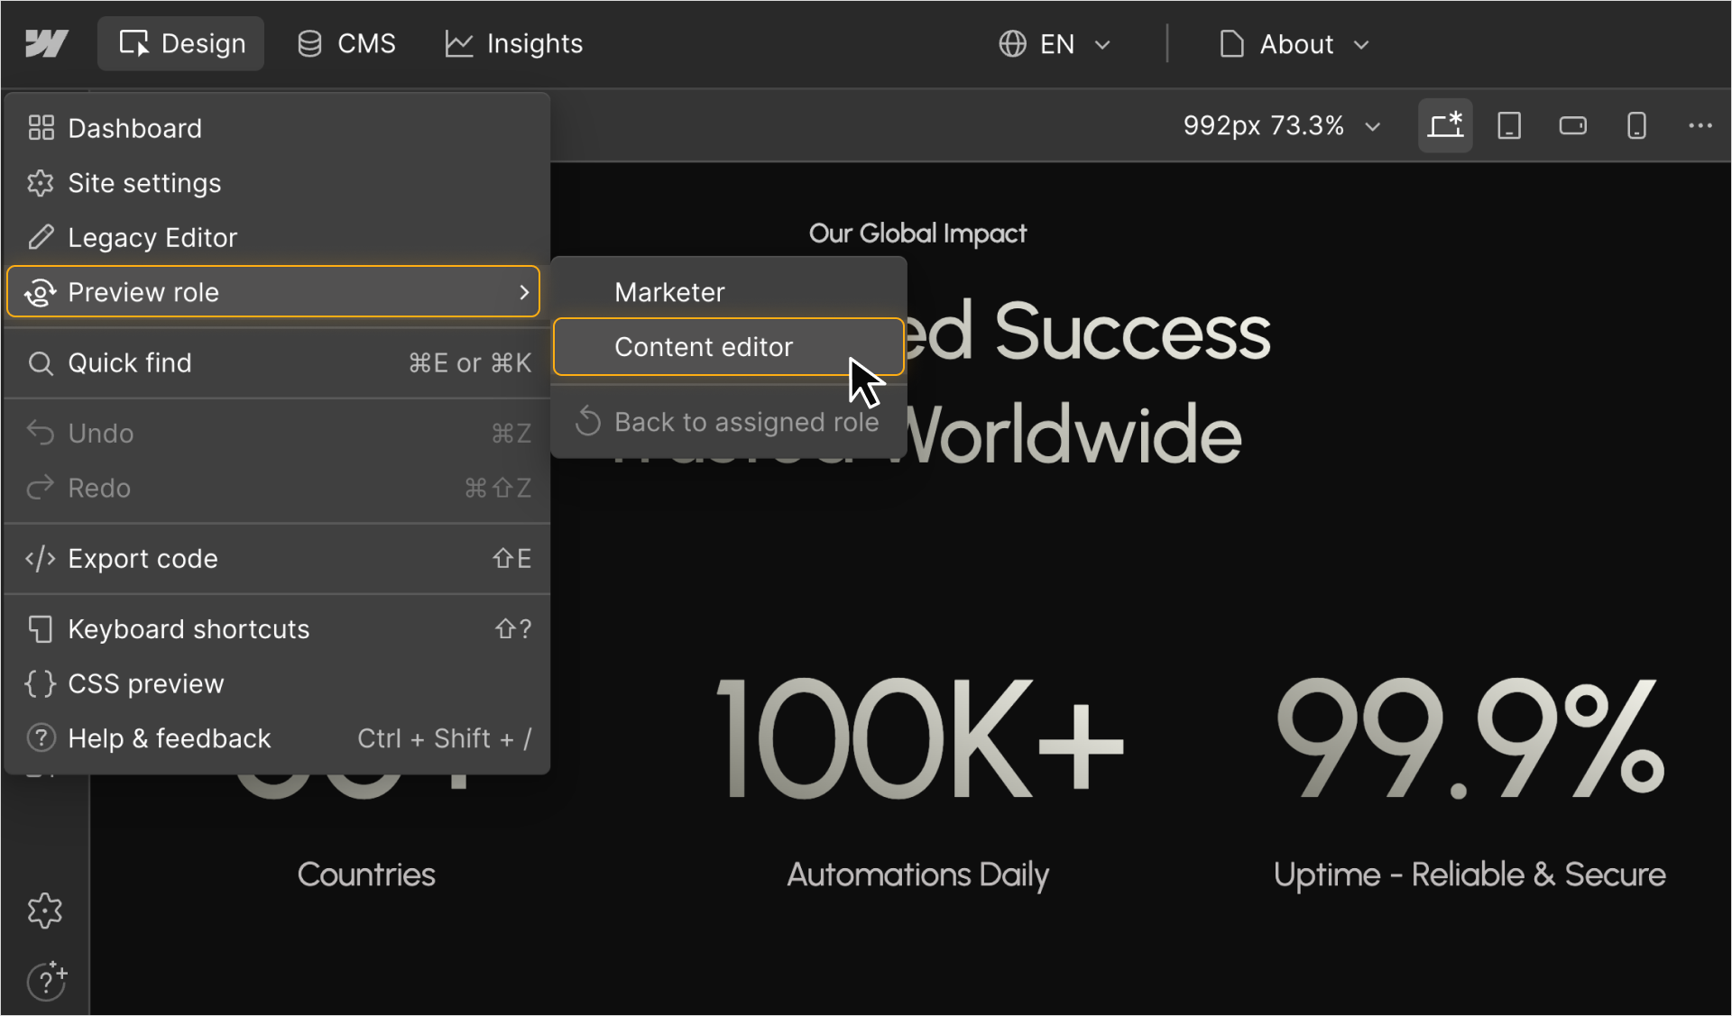
Task: Click the help icon at bottom-left
Action: click(x=46, y=981)
